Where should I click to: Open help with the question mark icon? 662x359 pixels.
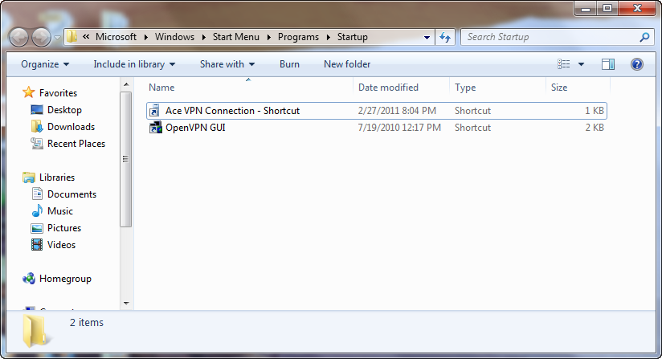636,64
